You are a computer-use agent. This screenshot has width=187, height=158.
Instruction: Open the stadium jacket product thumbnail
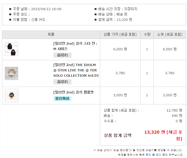pos(11,49)
